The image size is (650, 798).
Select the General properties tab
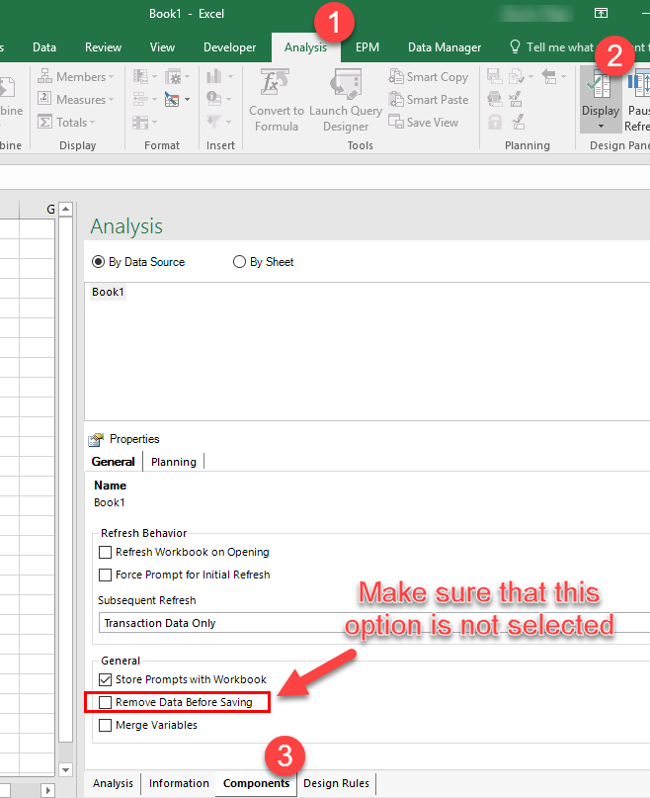click(x=113, y=462)
